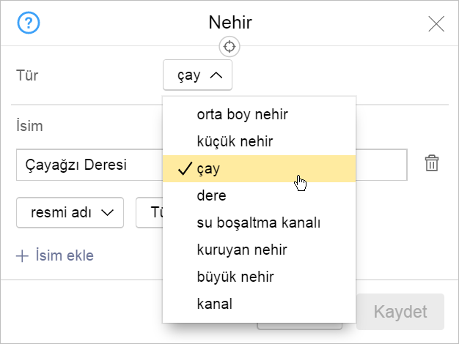Close the Nehir dialog
Image resolution: width=459 pixels, height=344 pixels.
[436, 23]
